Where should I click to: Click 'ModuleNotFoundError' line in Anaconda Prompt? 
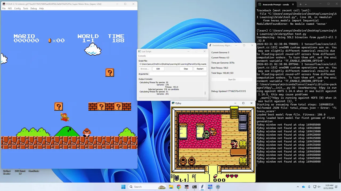pyautogui.click(x=292, y=24)
